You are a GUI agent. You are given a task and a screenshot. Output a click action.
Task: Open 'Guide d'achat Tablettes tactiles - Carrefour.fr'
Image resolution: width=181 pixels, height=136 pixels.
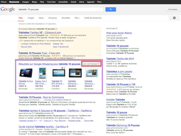pos(44,127)
